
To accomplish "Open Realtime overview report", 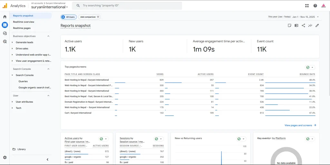I will (x=24, y=22).
